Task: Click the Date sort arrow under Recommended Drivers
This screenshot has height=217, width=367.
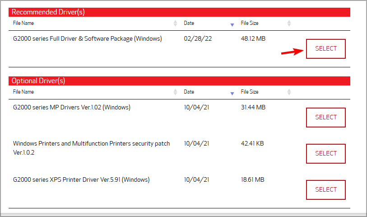Action: (x=232, y=24)
